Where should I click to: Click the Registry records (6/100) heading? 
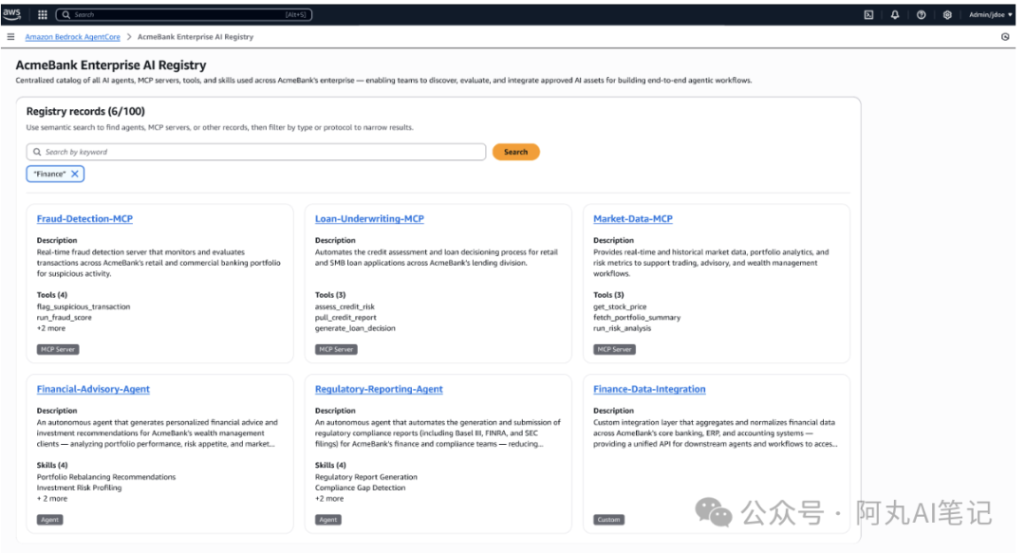coord(85,111)
